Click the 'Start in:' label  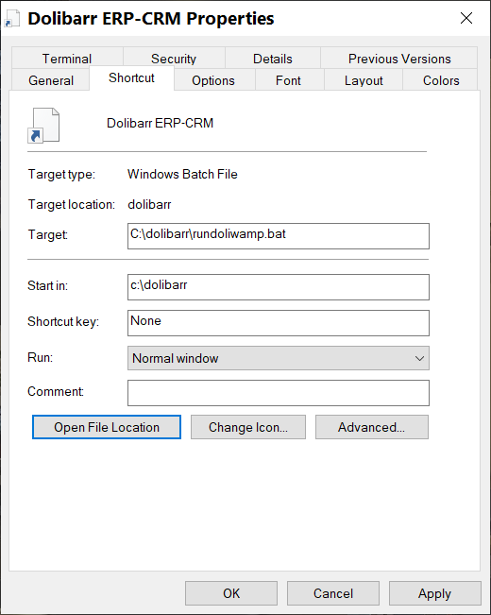coord(47,285)
